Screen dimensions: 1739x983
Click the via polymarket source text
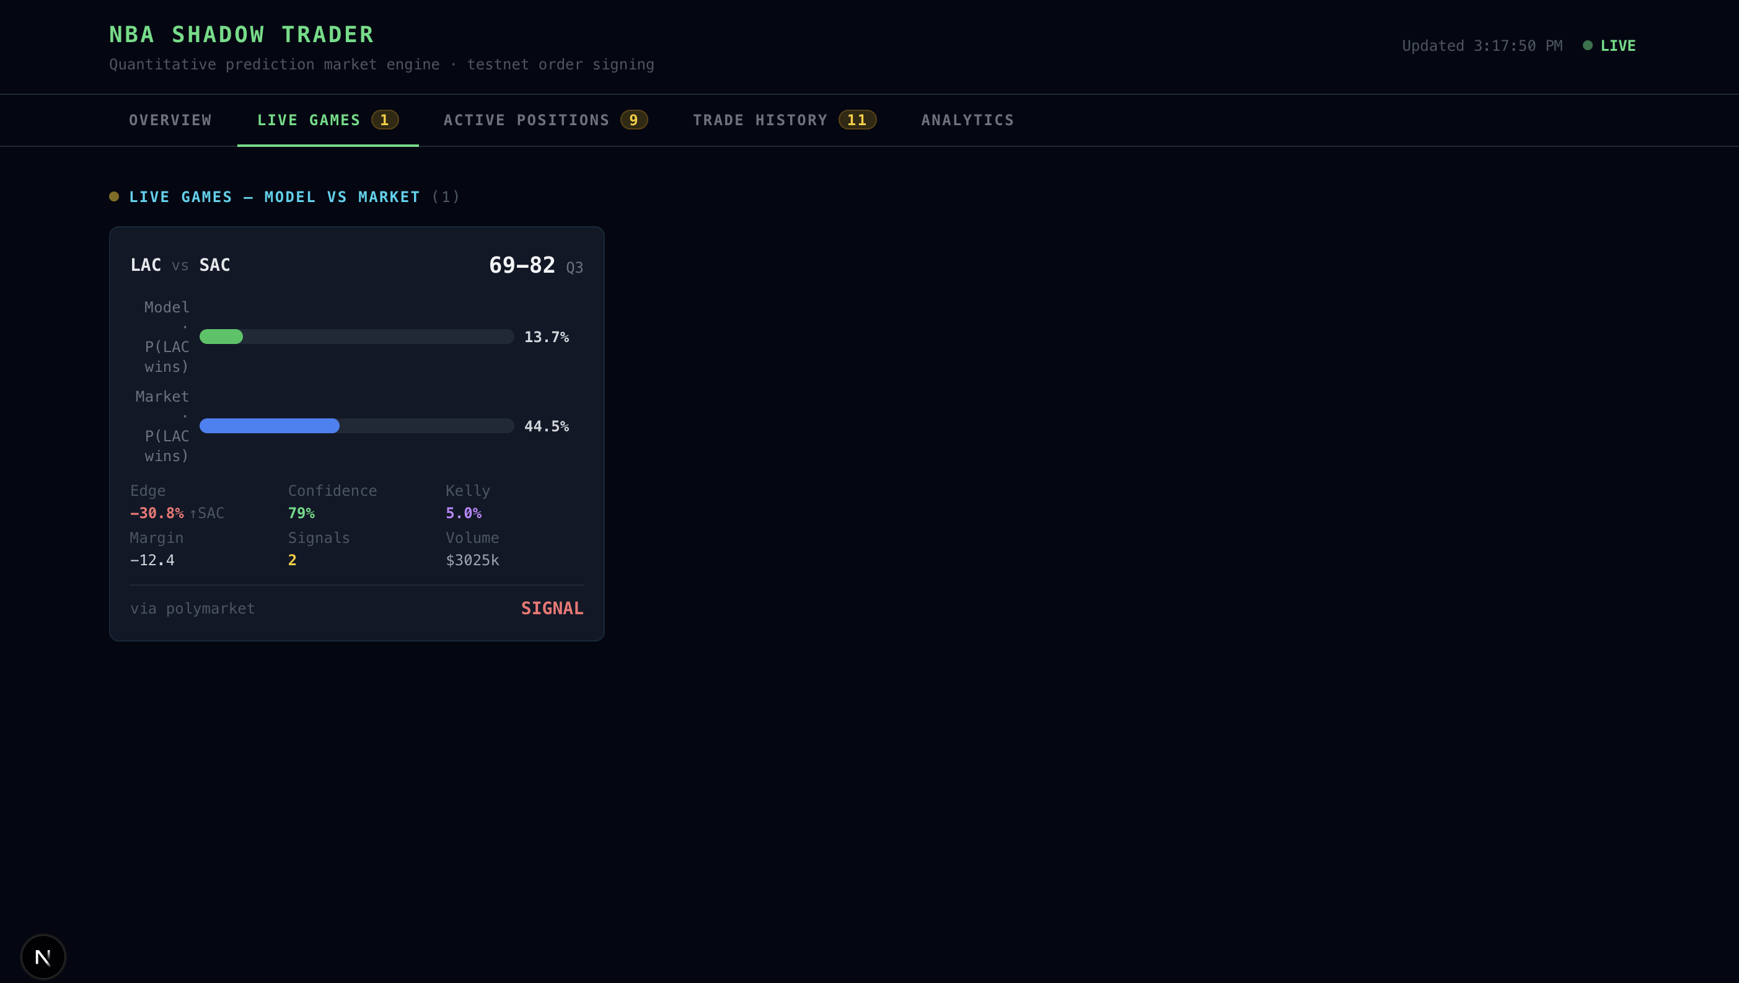point(192,608)
